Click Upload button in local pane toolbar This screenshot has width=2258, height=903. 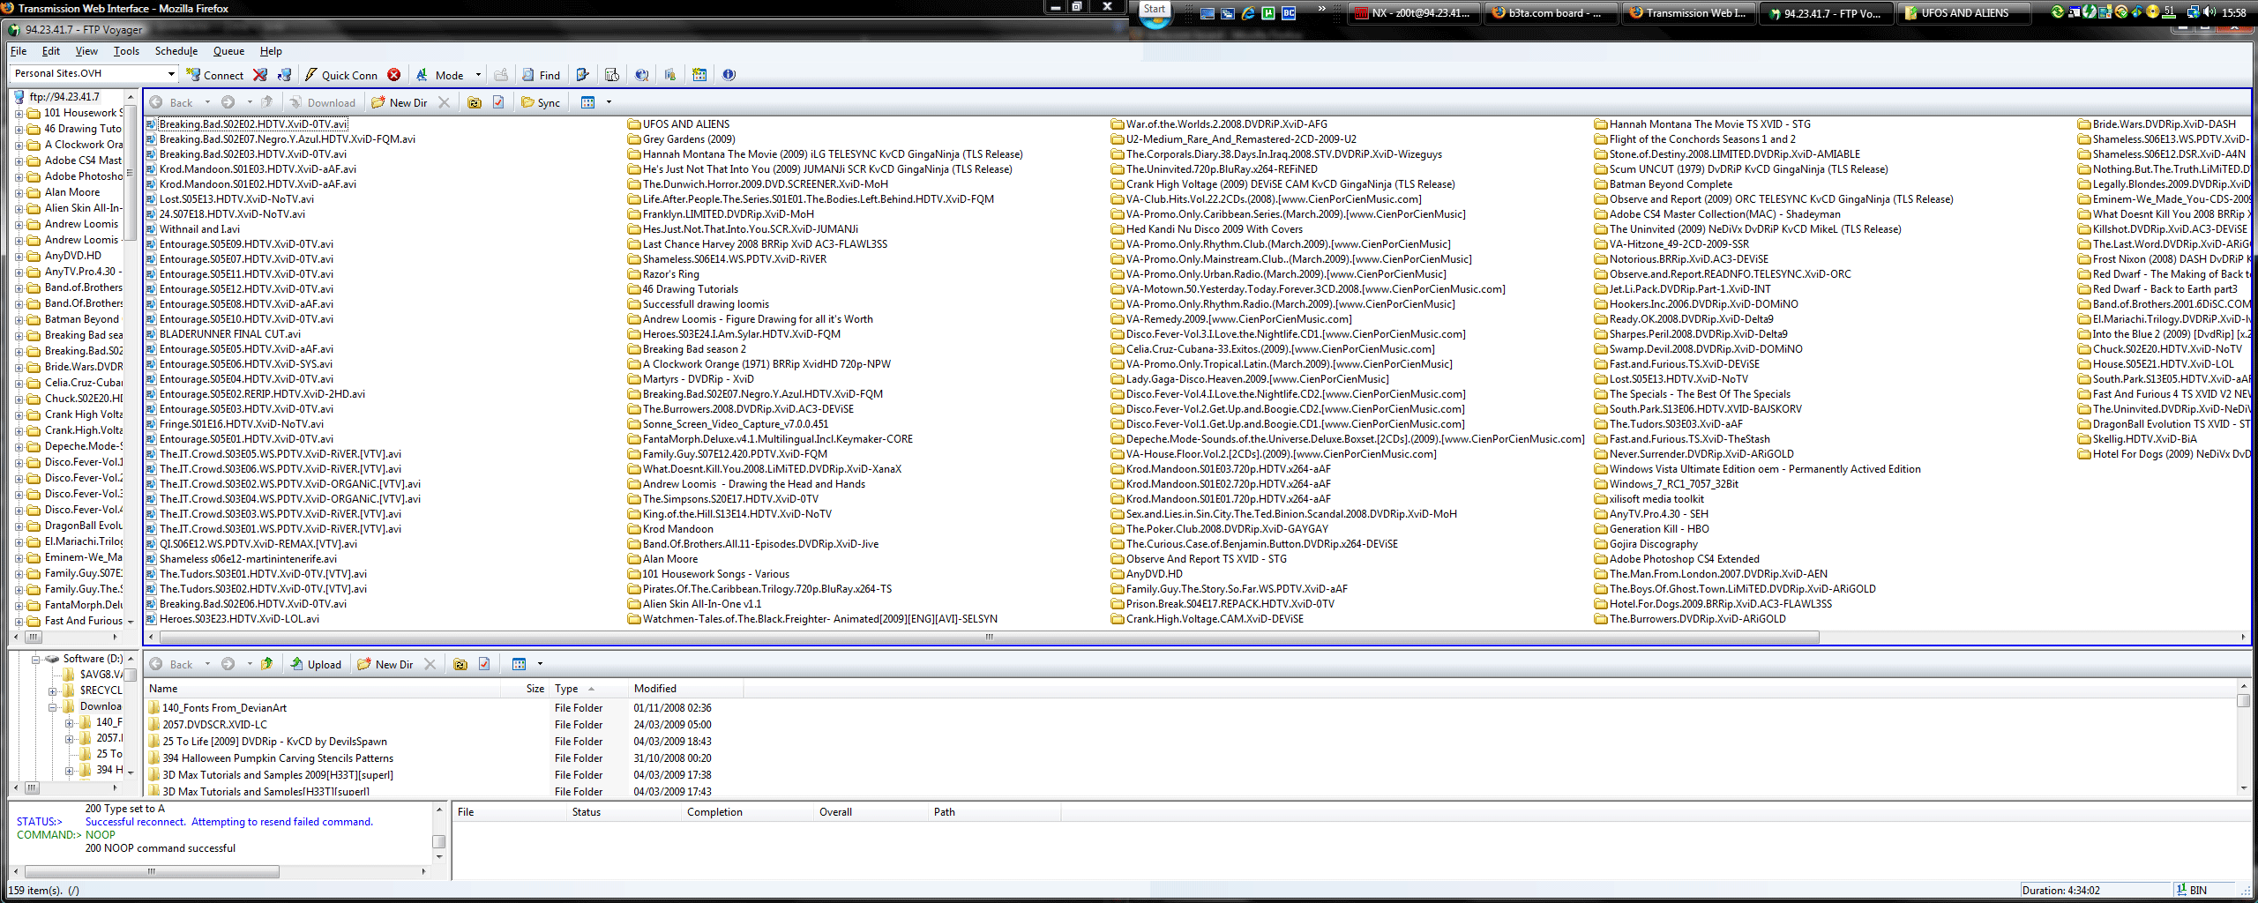tap(316, 664)
